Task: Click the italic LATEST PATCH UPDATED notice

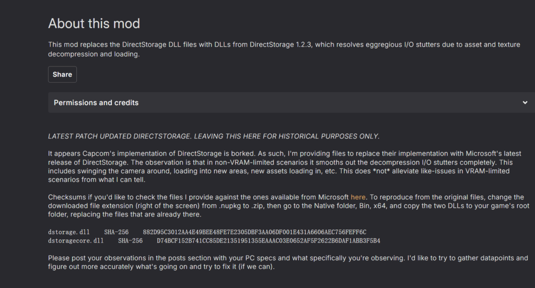Action: pyautogui.click(x=214, y=136)
